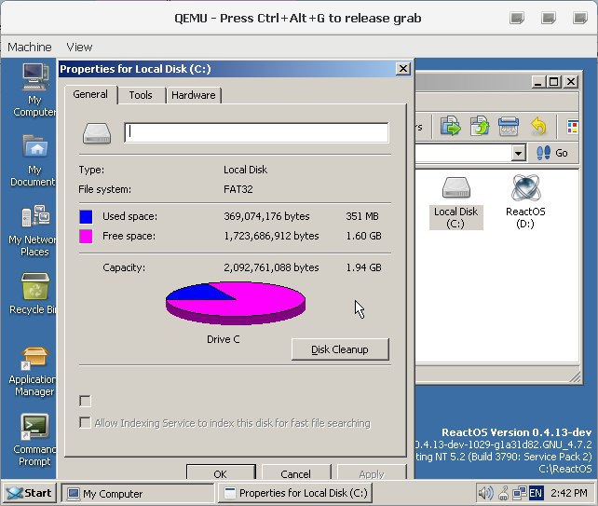Maximize the My Computer window

point(554,82)
